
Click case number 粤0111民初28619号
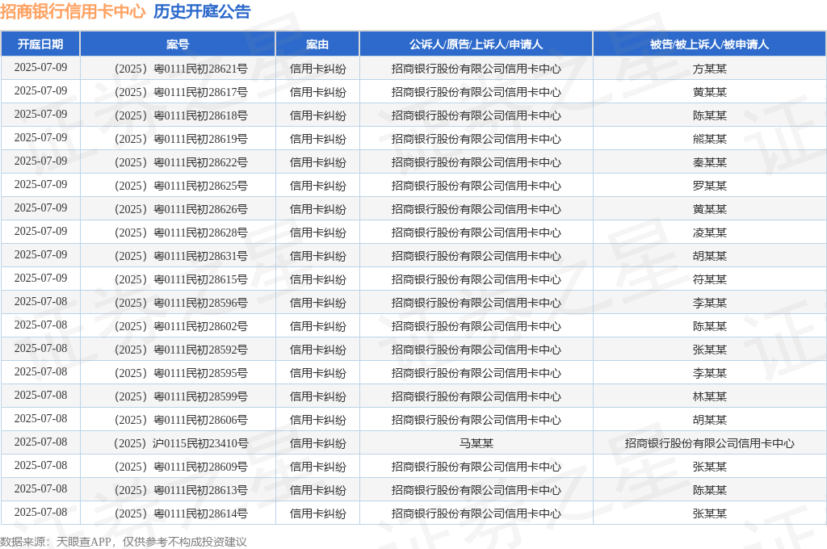pos(181,139)
